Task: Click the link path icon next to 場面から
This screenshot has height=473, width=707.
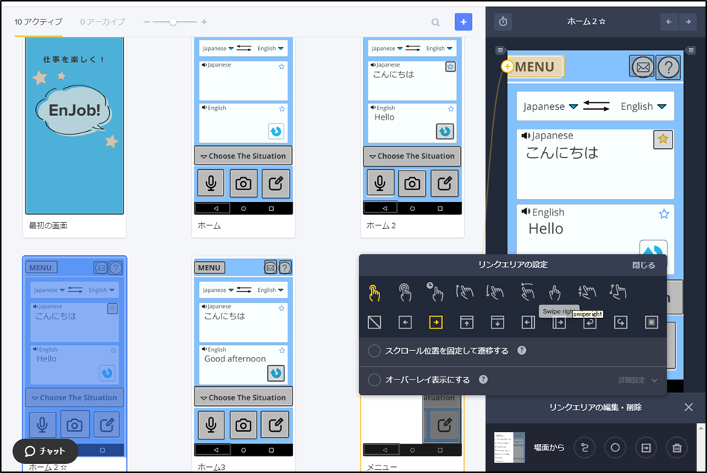Action: tap(585, 448)
